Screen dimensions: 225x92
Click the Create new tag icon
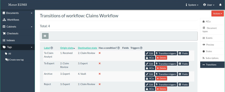click(x=7, y=59)
